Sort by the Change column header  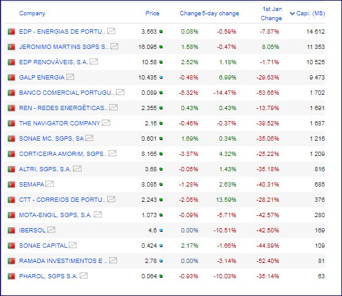point(190,13)
